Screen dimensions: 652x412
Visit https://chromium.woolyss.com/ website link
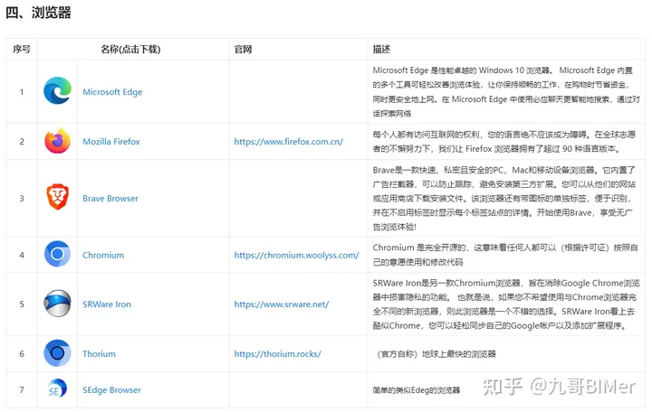pos(296,255)
